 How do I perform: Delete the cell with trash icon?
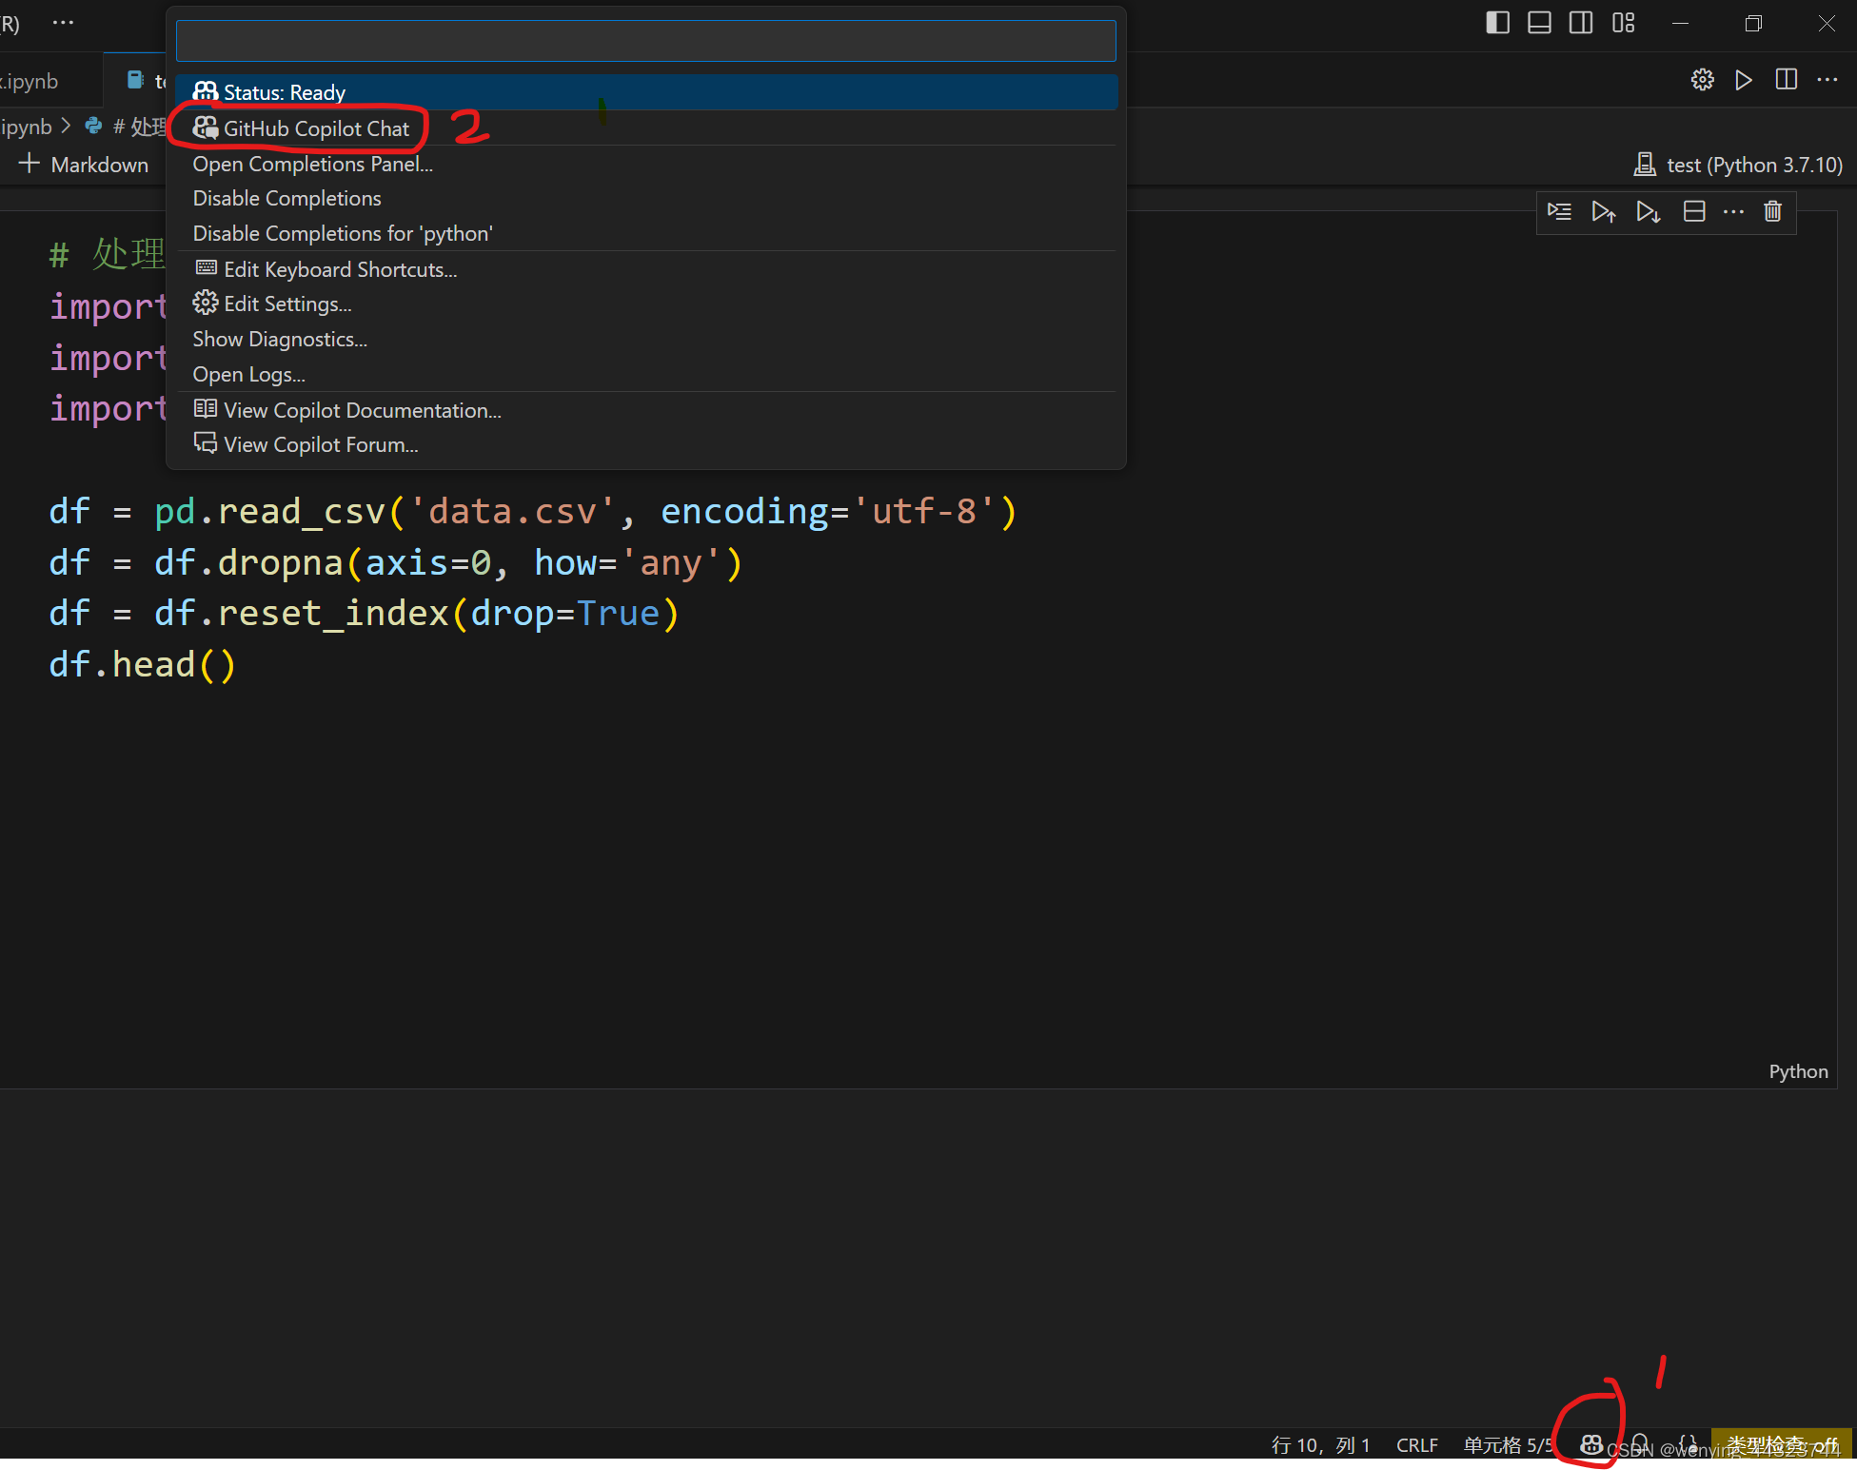pyautogui.click(x=1772, y=211)
